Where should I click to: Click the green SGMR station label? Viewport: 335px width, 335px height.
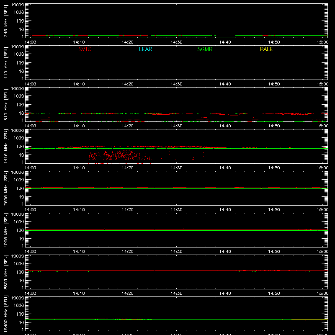[205, 49]
